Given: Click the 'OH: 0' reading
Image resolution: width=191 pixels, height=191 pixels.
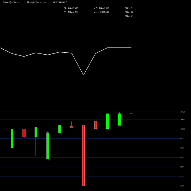Looking at the screenshot, I should tap(129, 12).
